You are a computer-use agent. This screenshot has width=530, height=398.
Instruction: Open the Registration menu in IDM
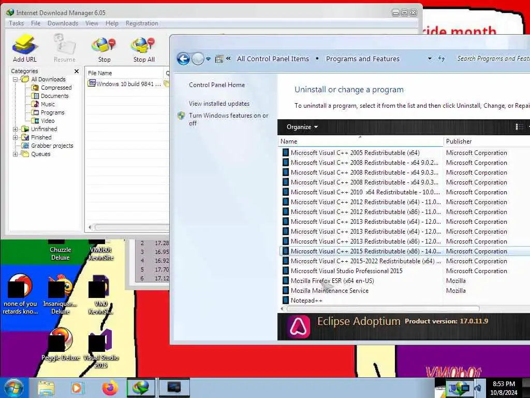pyautogui.click(x=142, y=23)
